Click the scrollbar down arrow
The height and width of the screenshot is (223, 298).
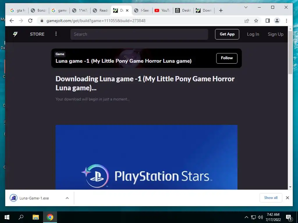pos(290,187)
